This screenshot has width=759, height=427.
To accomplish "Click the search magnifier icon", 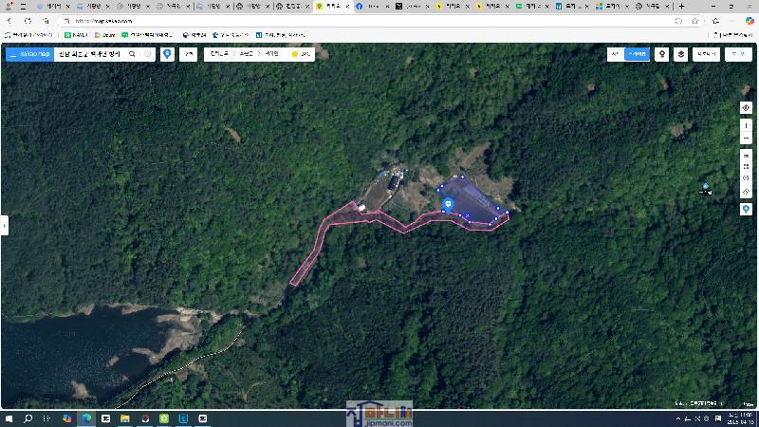I will point(132,55).
